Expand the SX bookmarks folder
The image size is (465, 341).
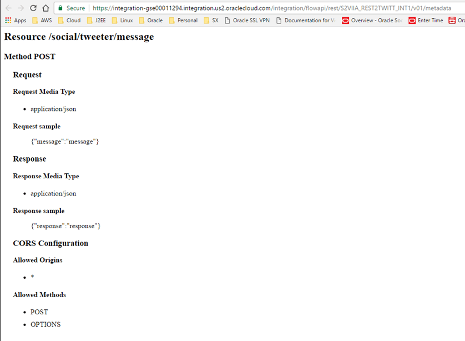(211, 21)
